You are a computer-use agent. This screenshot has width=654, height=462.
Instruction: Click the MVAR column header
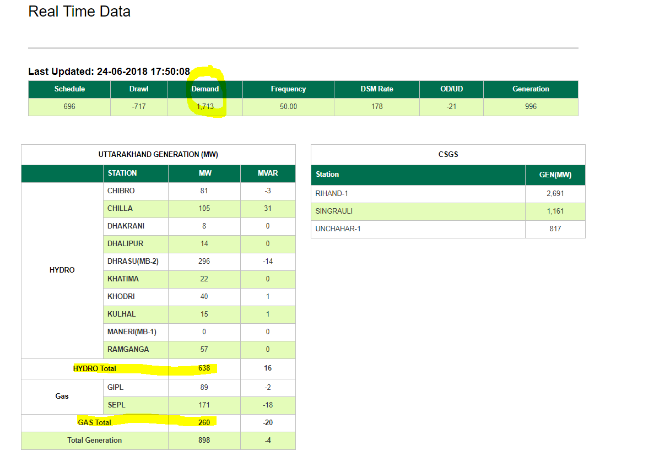(268, 173)
